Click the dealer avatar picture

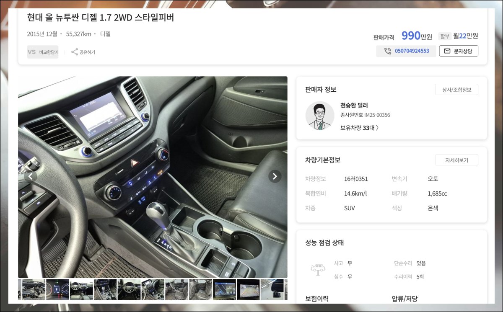point(320,116)
